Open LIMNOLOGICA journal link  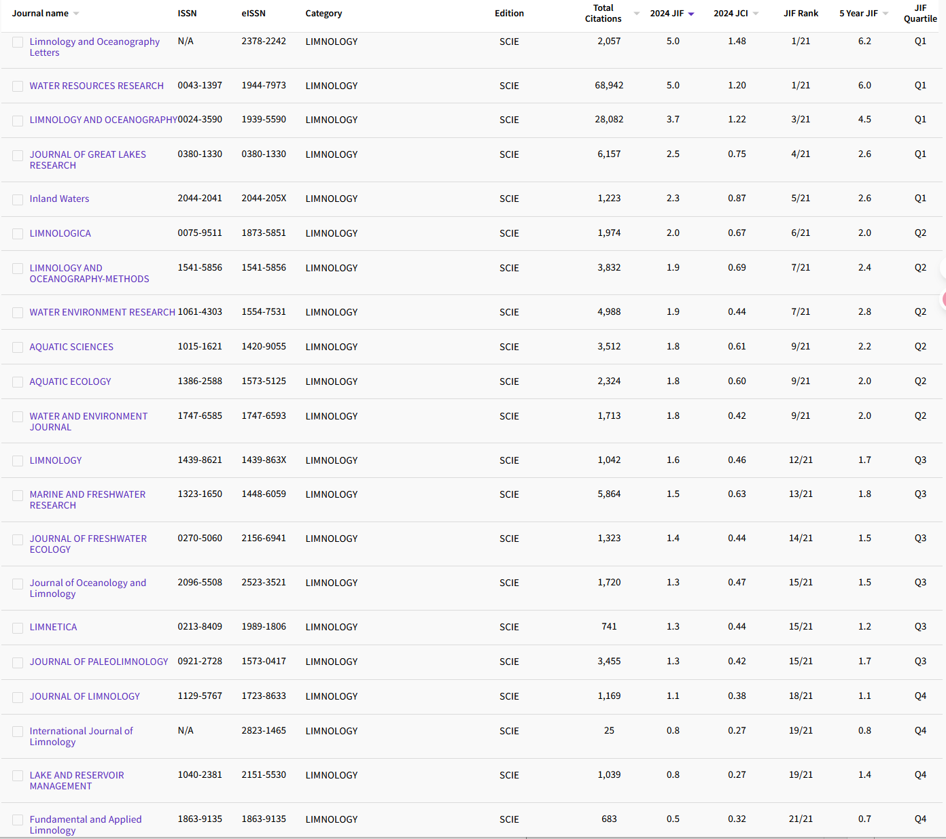60,233
